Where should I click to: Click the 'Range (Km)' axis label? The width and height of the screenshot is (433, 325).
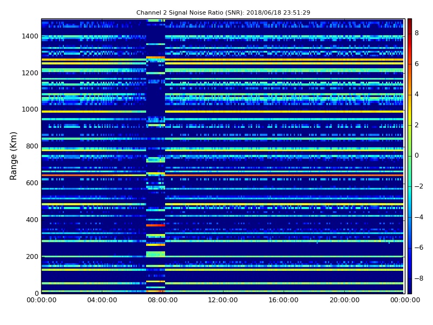(x=13, y=156)
